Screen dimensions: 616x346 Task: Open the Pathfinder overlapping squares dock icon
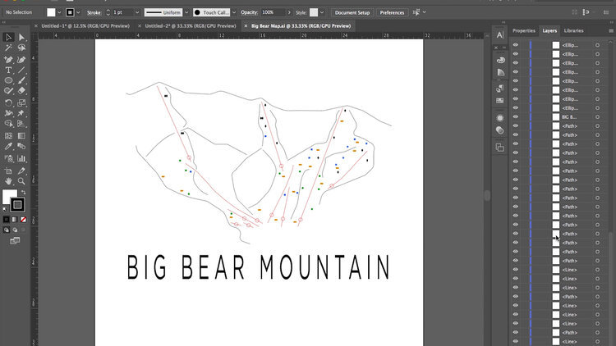tap(499, 148)
